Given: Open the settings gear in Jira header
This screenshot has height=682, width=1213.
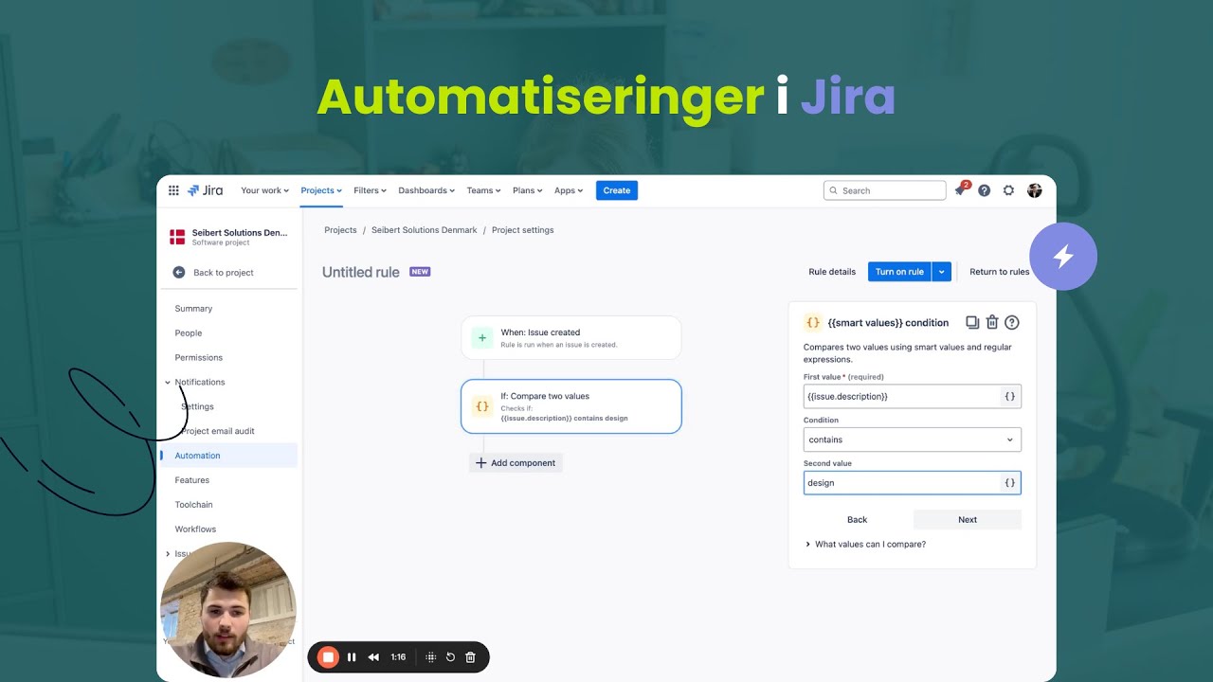Looking at the screenshot, I should [1008, 190].
